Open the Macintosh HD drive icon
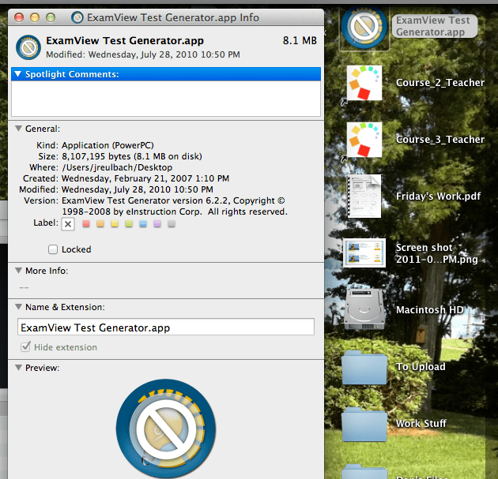 (x=364, y=310)
